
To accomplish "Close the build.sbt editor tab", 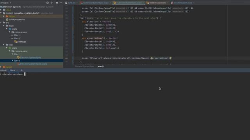I will coord(77,3).
